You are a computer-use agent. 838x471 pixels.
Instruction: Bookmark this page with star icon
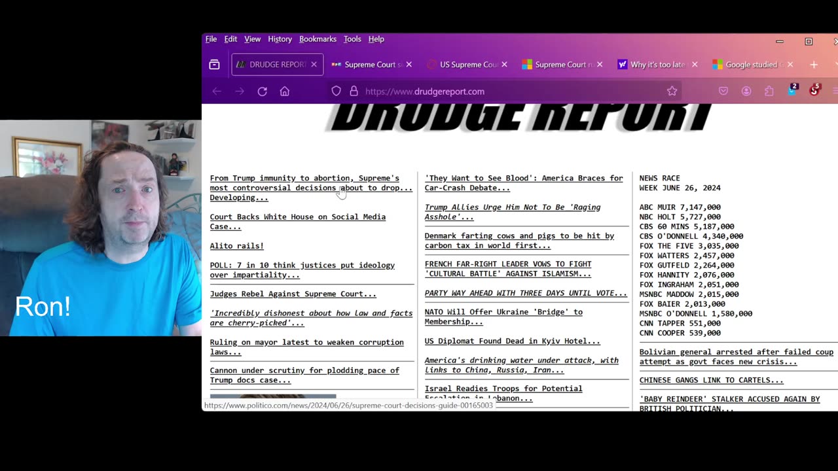click(672, 92)
